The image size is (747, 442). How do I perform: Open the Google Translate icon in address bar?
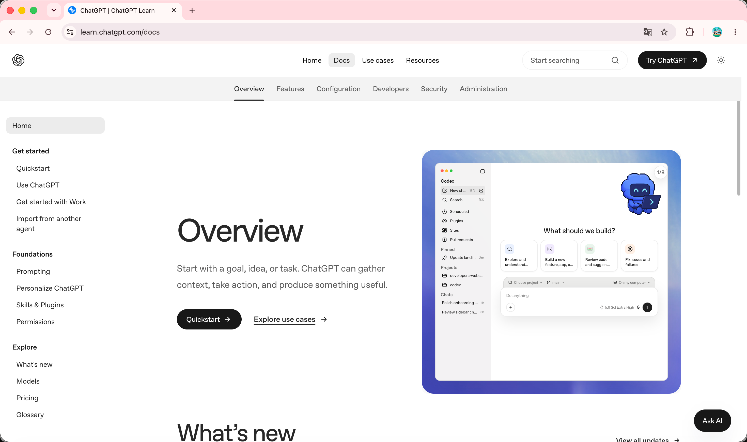point(647,32)
